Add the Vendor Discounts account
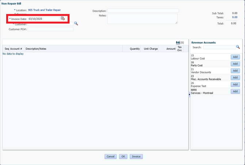The image size is (245, 165). click(x=235, y=71)
